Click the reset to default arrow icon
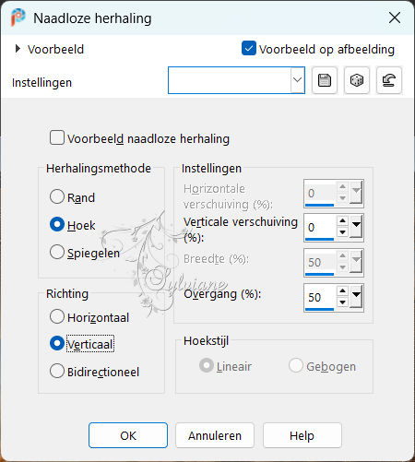This screenshot has width=415, height=462. click(x=389, y=80)
